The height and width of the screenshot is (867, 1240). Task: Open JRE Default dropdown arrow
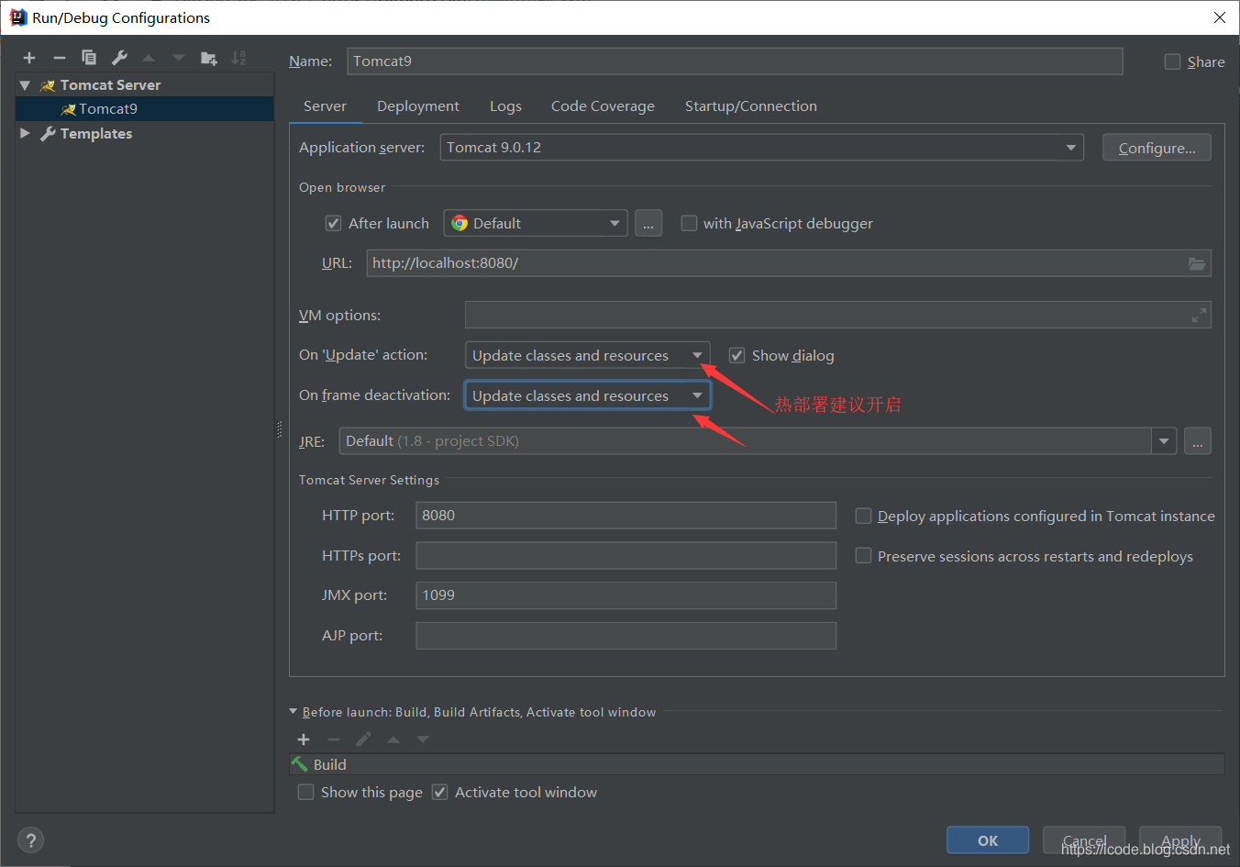(1164, 441)
